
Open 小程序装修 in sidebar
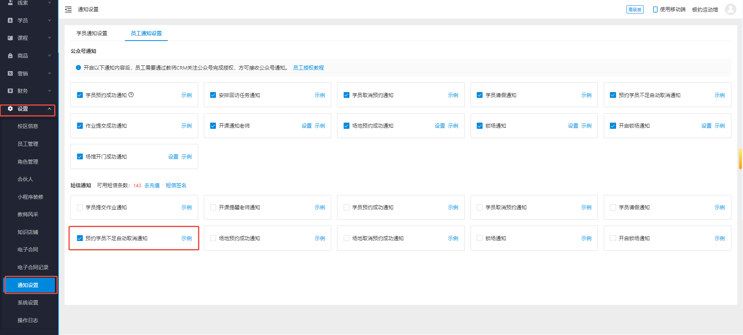[30, 197]
